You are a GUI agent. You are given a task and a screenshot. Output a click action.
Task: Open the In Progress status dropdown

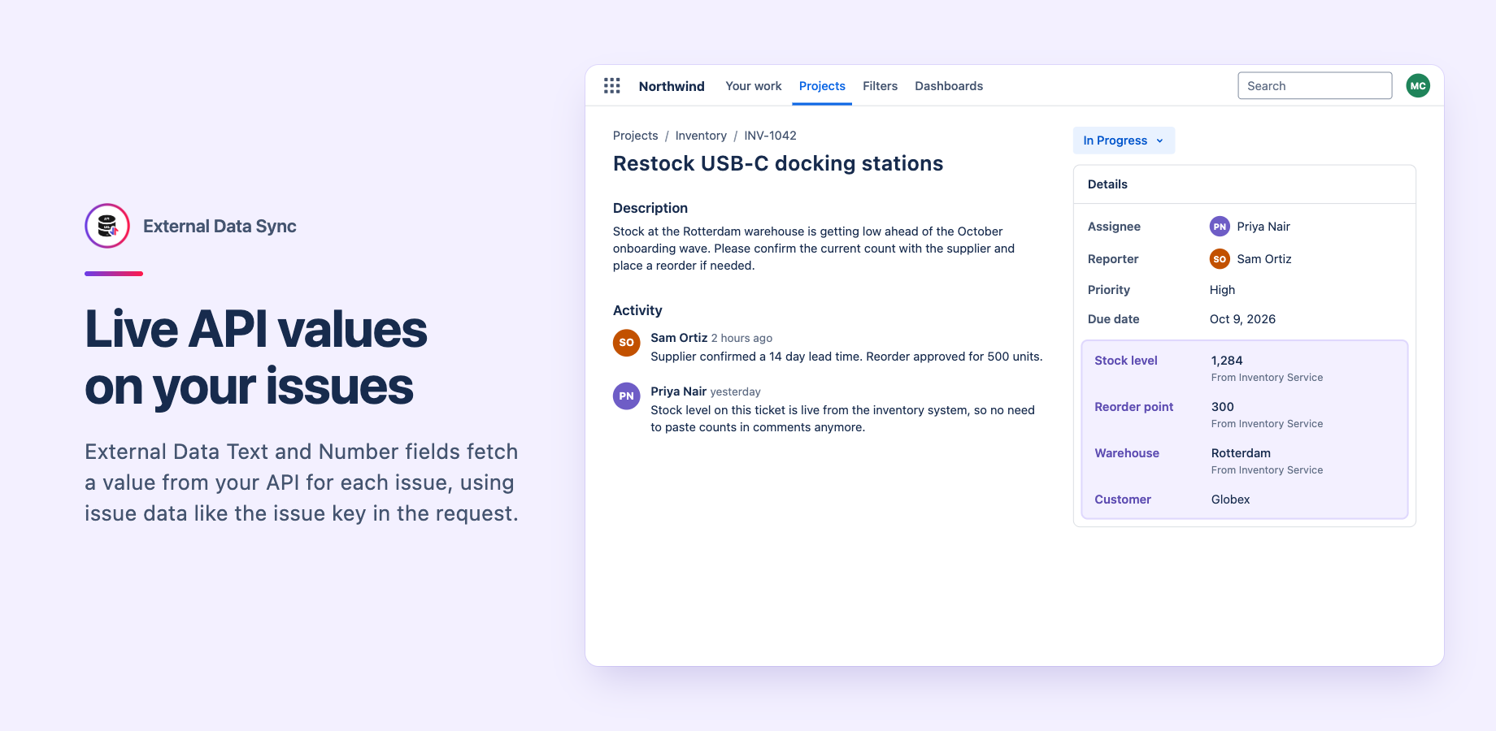pyautogui.click(x=1124, y=141)
